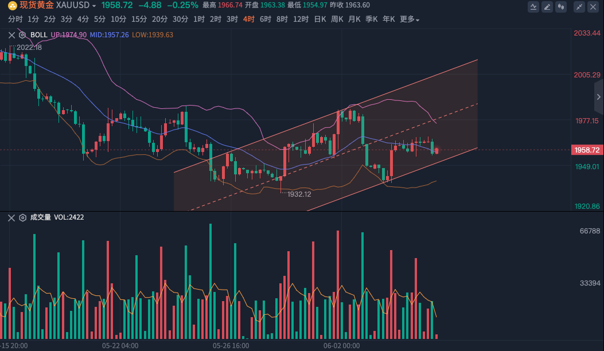Click the current price label 1958.72 on axis
The height and width of the screenshot is (351, 604).
pos(586,150)
